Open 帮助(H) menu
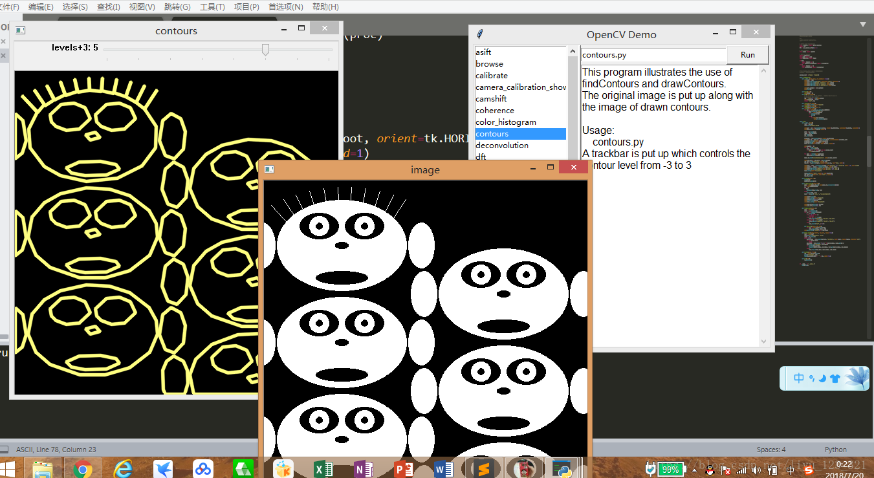Viewport: 874px width, 478px height. point(325,6)
